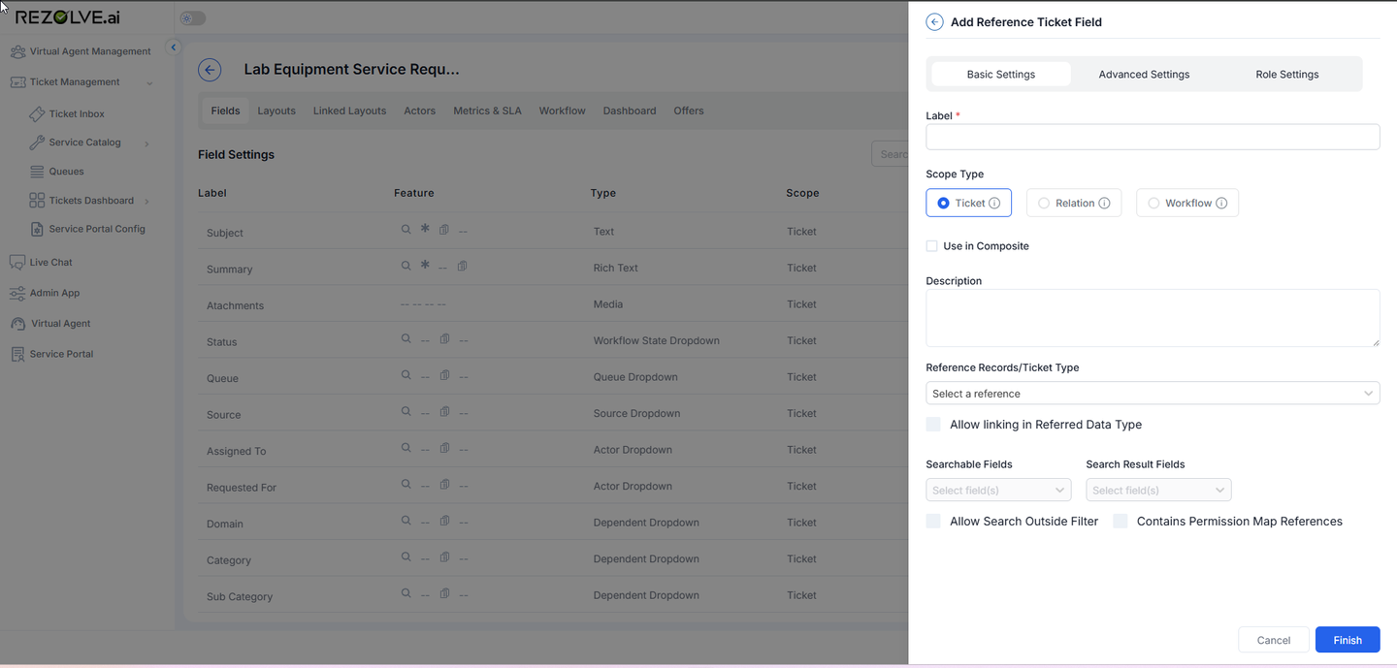Click the Live Chat bubble icon
The height and width of the screenshot is (668, 1397).
tap(17, 263)
